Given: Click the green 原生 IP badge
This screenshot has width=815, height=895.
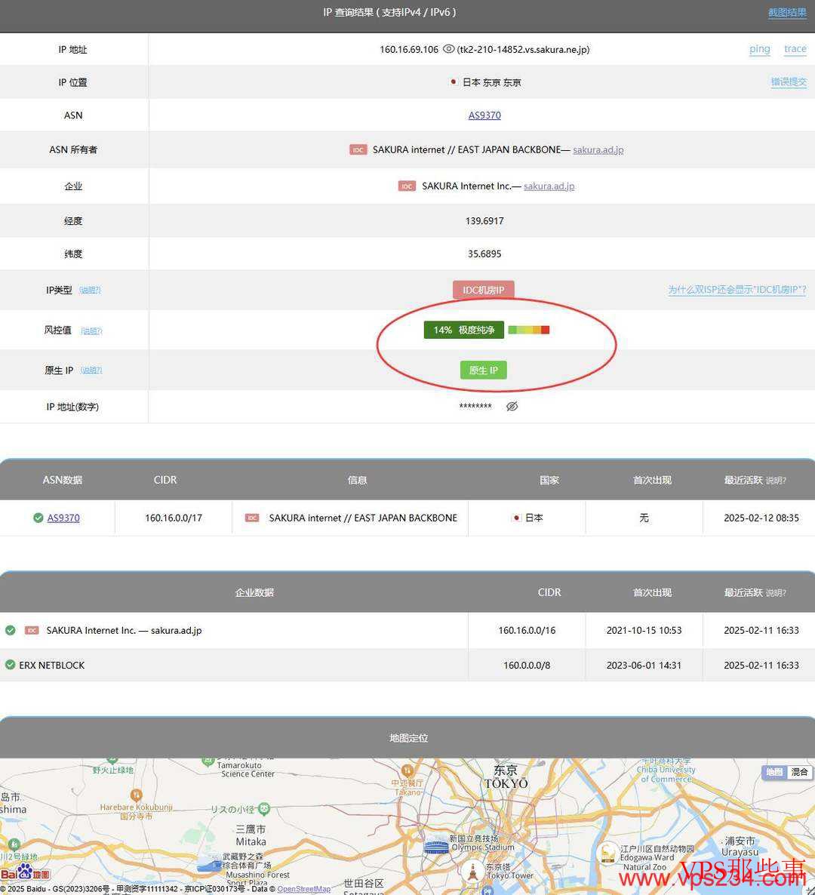Looking at the screenshot, I should click(484, 371).
